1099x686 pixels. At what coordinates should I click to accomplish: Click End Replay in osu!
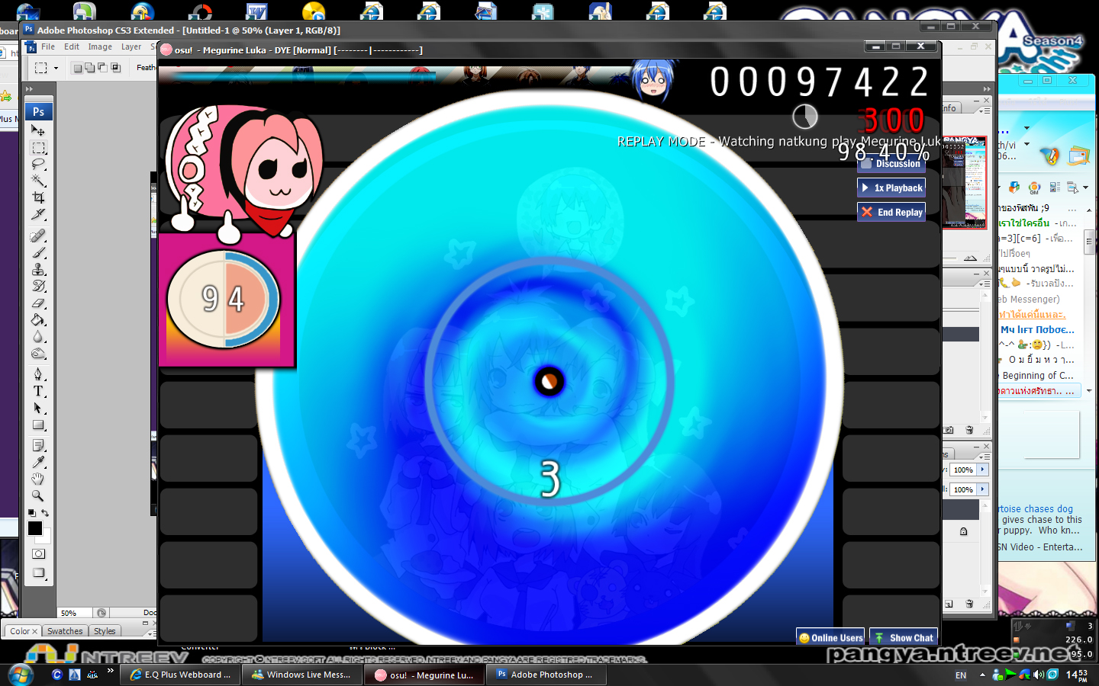[x=891, y=212]
